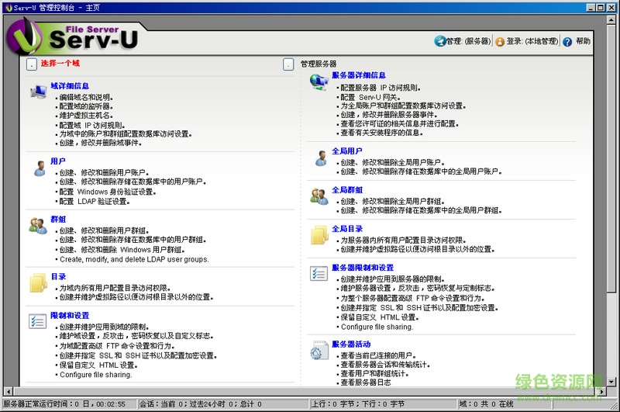Viewport: 620px width, 412px height.
Task: Click the global directories (全局目录) folder icon
Action: tap(319, 235)
